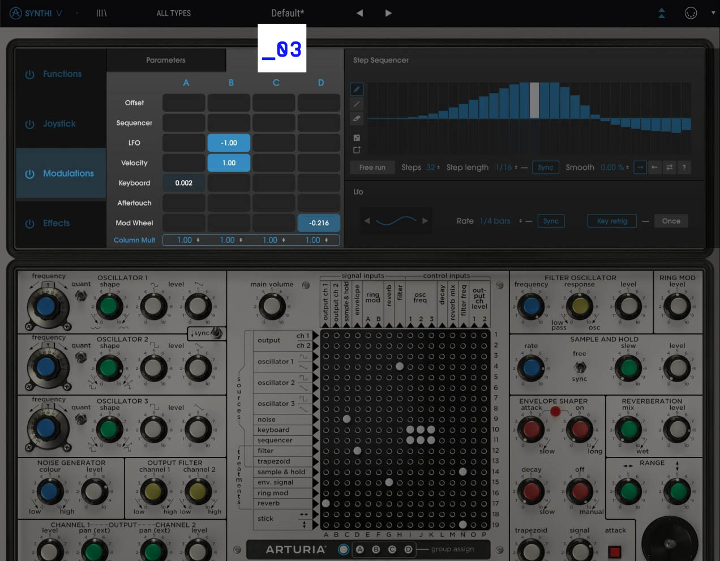Go to the next preset arrow
Screen dimensions: 720x561
point(388,13)
